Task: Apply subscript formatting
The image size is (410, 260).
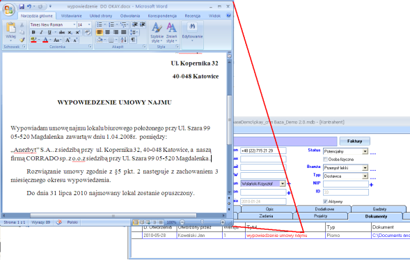Action: coord(70,33)
